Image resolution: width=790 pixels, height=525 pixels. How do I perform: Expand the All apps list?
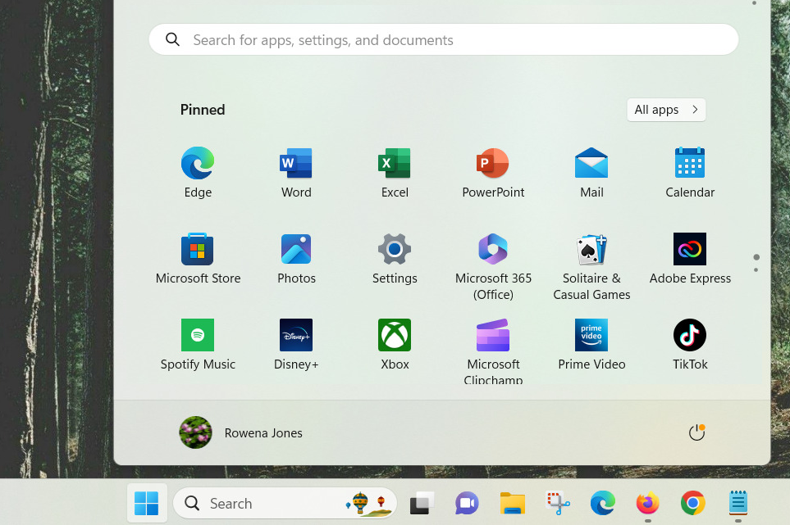[x=666, y=110]
